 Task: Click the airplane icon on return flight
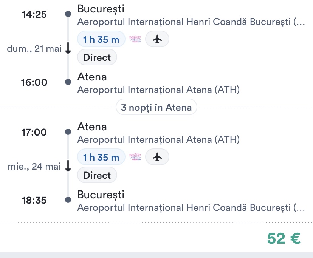157,158
